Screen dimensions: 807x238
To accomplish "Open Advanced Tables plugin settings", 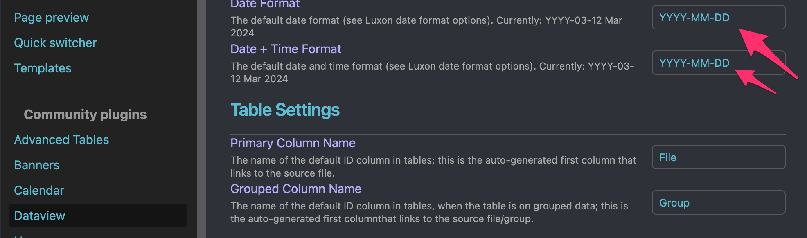I will click(61, 140).
